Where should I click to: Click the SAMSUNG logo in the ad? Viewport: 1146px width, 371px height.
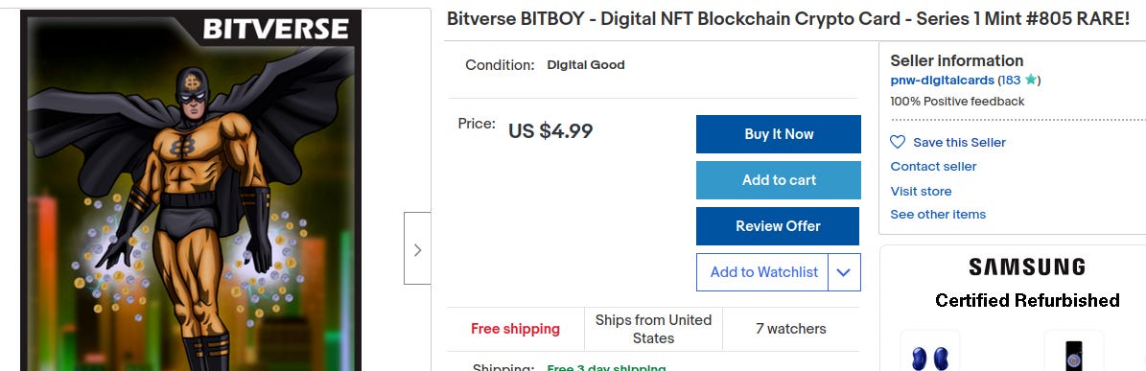click(x=1027, y=267)
